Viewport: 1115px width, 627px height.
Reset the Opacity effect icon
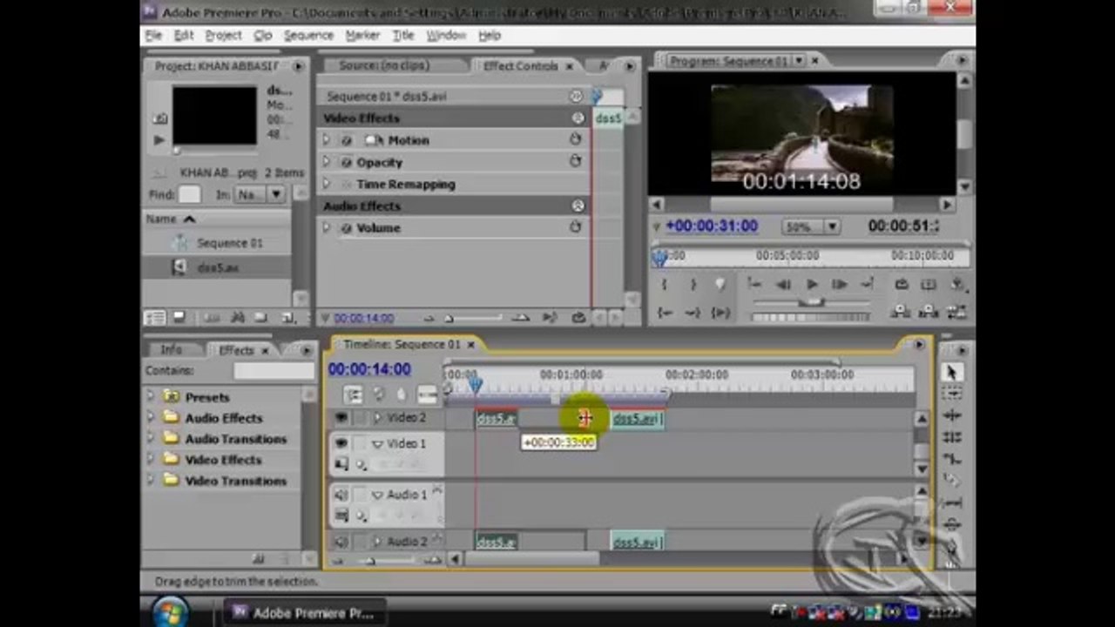click(x=575, y=161)
